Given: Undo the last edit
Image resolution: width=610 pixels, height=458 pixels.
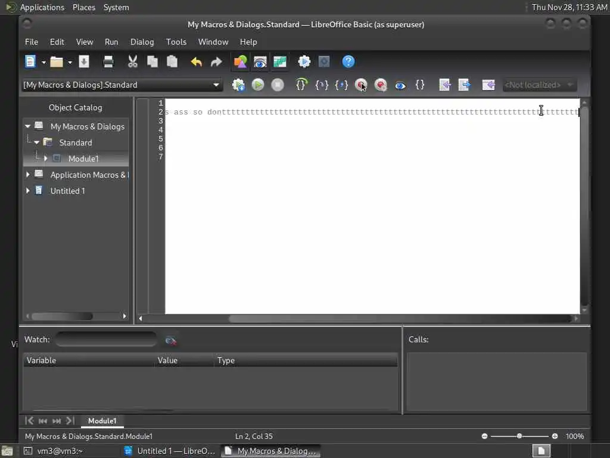Looking at the screenshot, I should [x=197, y=61].
